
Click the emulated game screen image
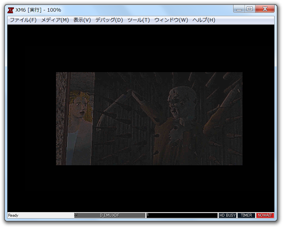click(149, 119)
